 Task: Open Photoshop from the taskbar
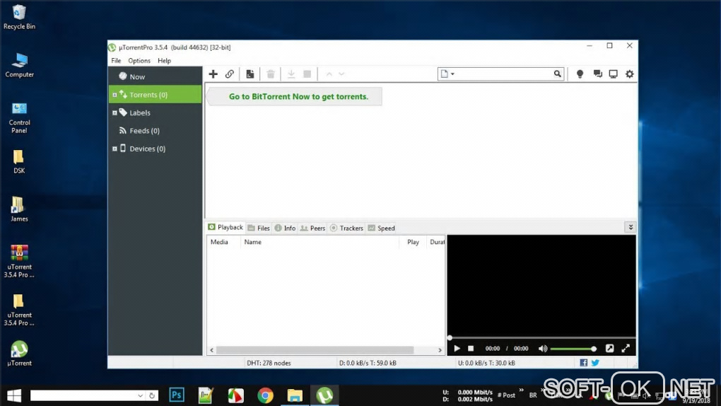click(177, 395)
